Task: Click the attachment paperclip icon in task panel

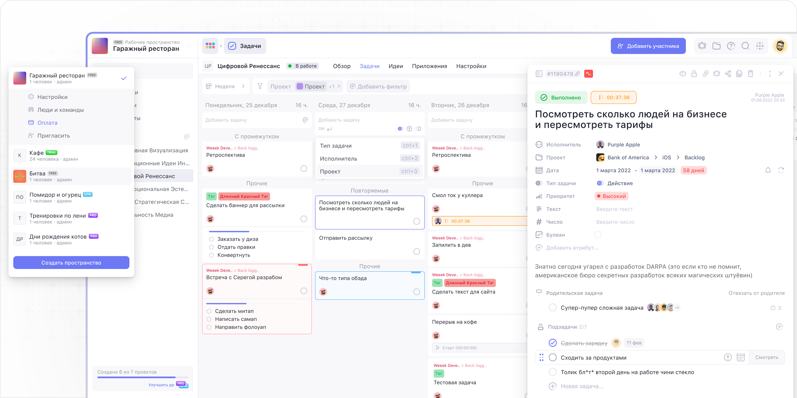Action: [x=705, y=74]
